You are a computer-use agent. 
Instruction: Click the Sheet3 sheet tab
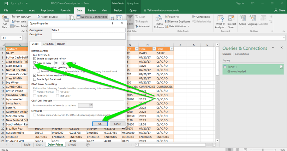[x=72, y=145]
